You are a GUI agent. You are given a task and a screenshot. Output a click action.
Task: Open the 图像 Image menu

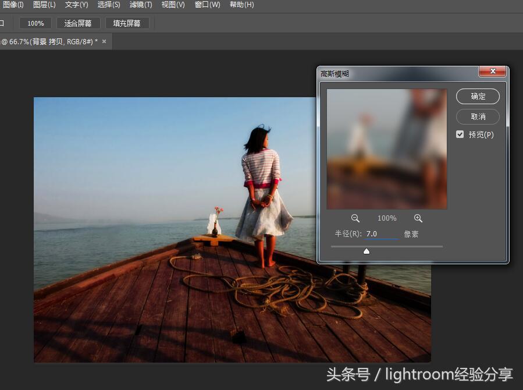pyautogui.click(x=12, y=5)
